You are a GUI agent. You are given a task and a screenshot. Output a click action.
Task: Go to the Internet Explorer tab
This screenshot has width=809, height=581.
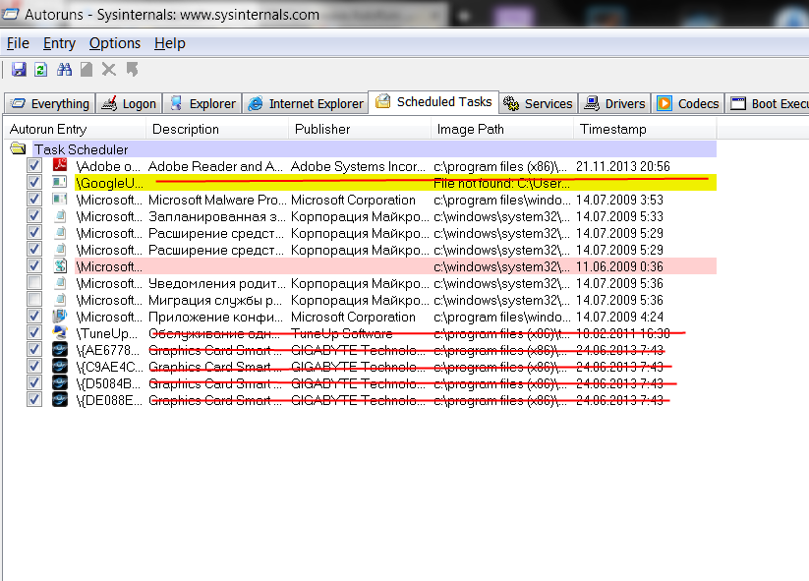[306, 103]
